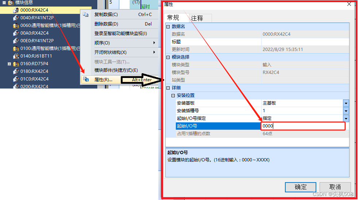Screen dimensions: 359x200
Task: Choose 复制数据(C) from context menu
Action: click(x=119, y=15)
